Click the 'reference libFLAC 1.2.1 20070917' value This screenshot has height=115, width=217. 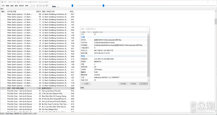[107, 77]
